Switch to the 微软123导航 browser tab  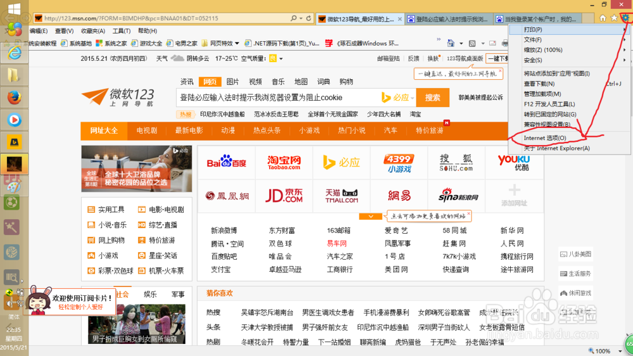tap(359, 18)
